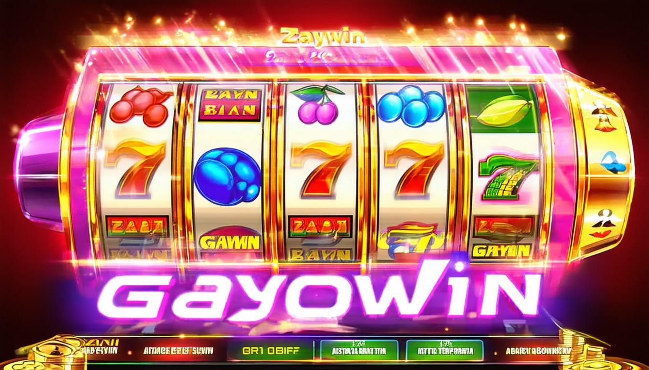This screenshot has width=649, height=370.
Task: Click the green 'GR1 OBIFF' button
Action: click(x=265, y=351)
